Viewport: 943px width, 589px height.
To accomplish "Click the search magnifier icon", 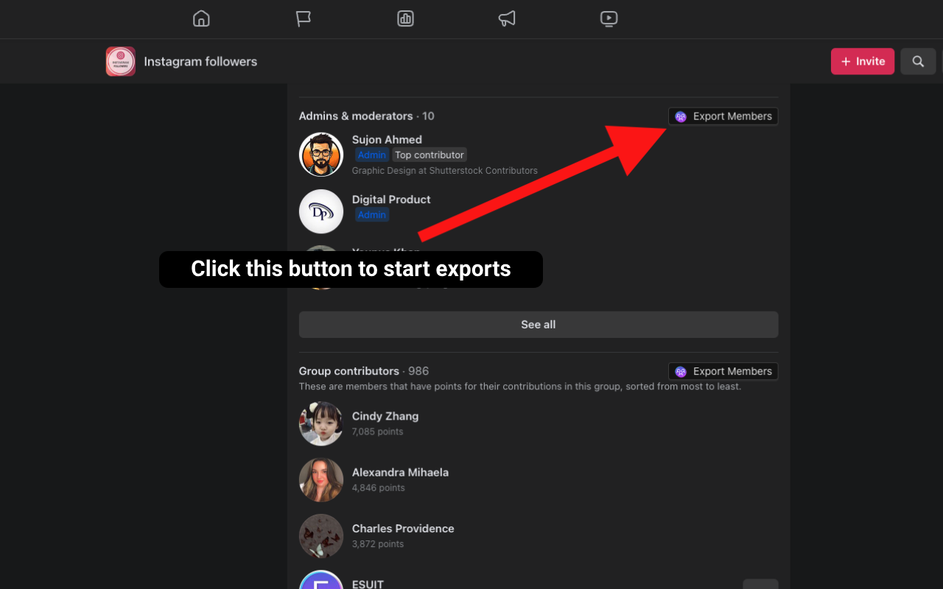I will [x=918, y=61].
